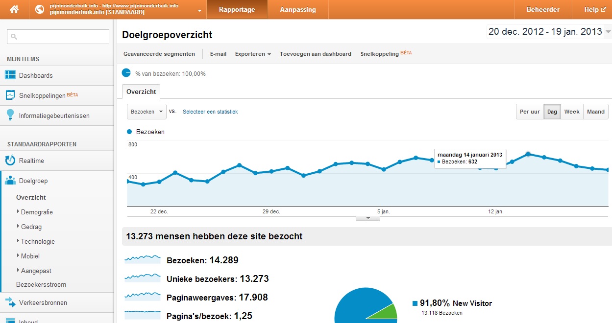This screenshot has height=323, width=612.
Task: Click the Verkeersbronnen label
Action: click(x=43, y=302)
